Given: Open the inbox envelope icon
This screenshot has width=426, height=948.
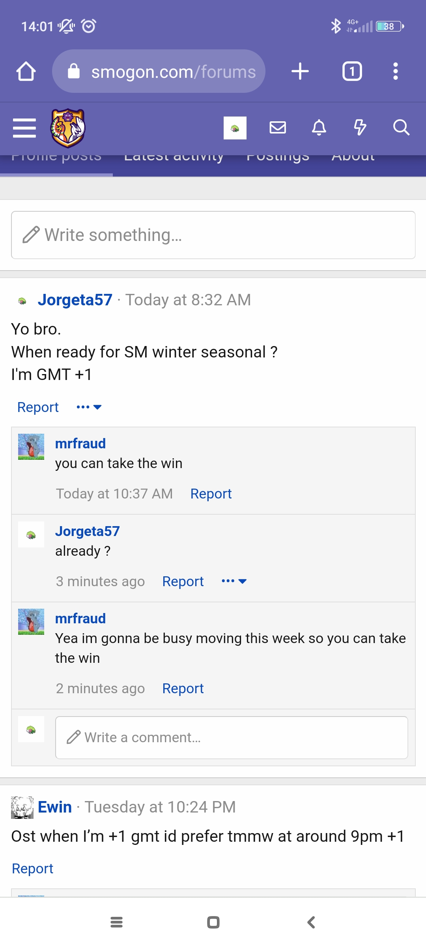Looking at the screenshot, I should point(278,128).
